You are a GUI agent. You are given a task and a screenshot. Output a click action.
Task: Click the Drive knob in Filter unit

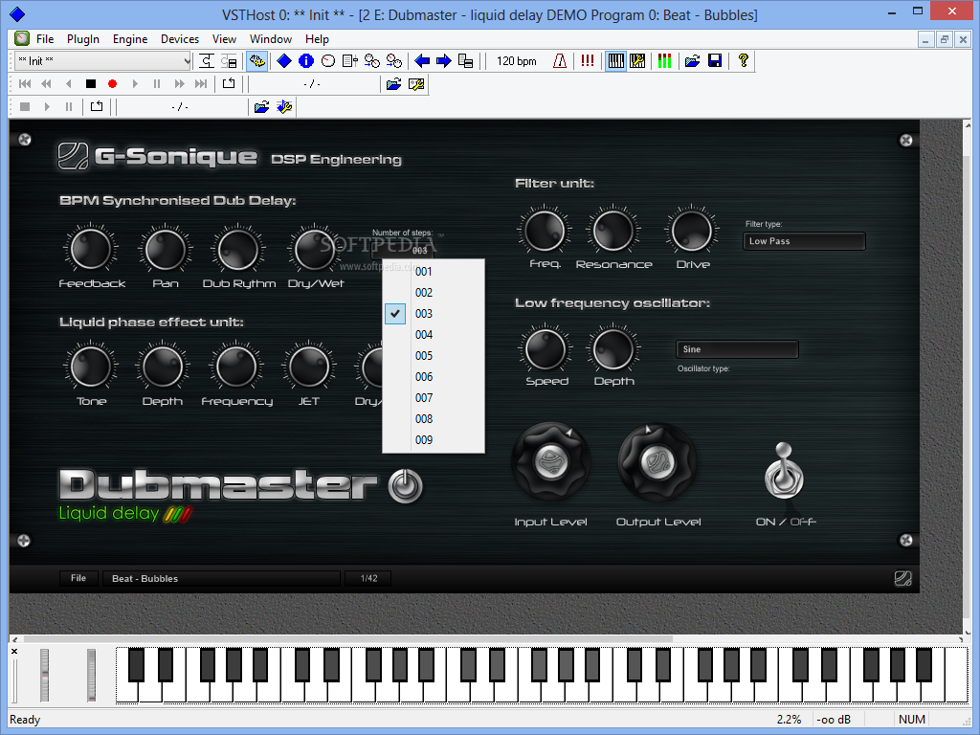tap(692, 230)
